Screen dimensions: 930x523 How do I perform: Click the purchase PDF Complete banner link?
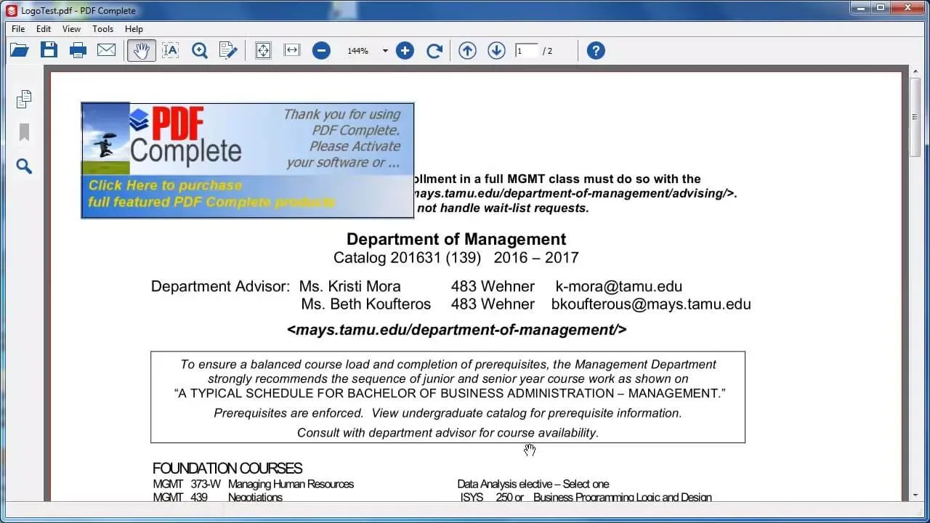[x=211, y=194]
